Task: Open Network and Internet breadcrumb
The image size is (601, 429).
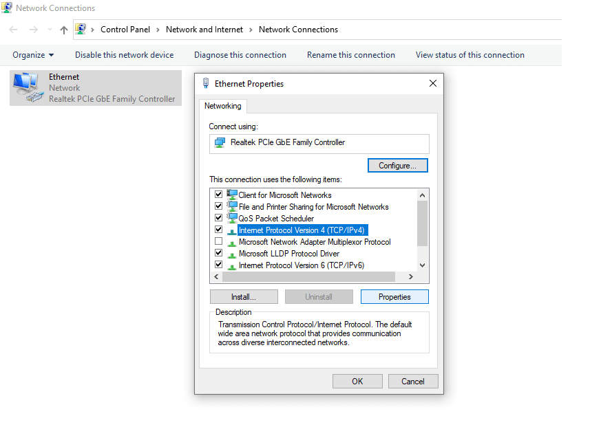Action: coord(204,30)
